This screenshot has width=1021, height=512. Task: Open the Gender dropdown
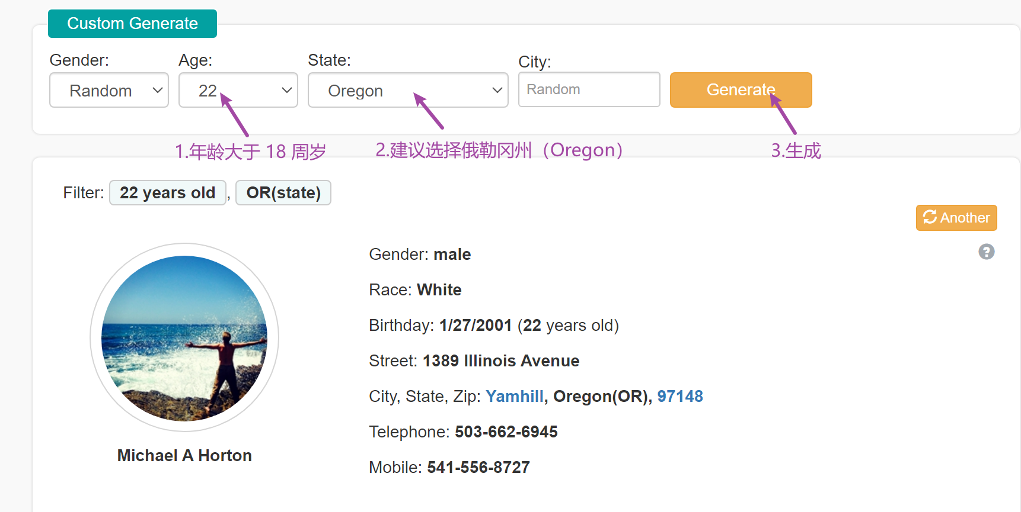pyautogui.click(x=109, y=91)
